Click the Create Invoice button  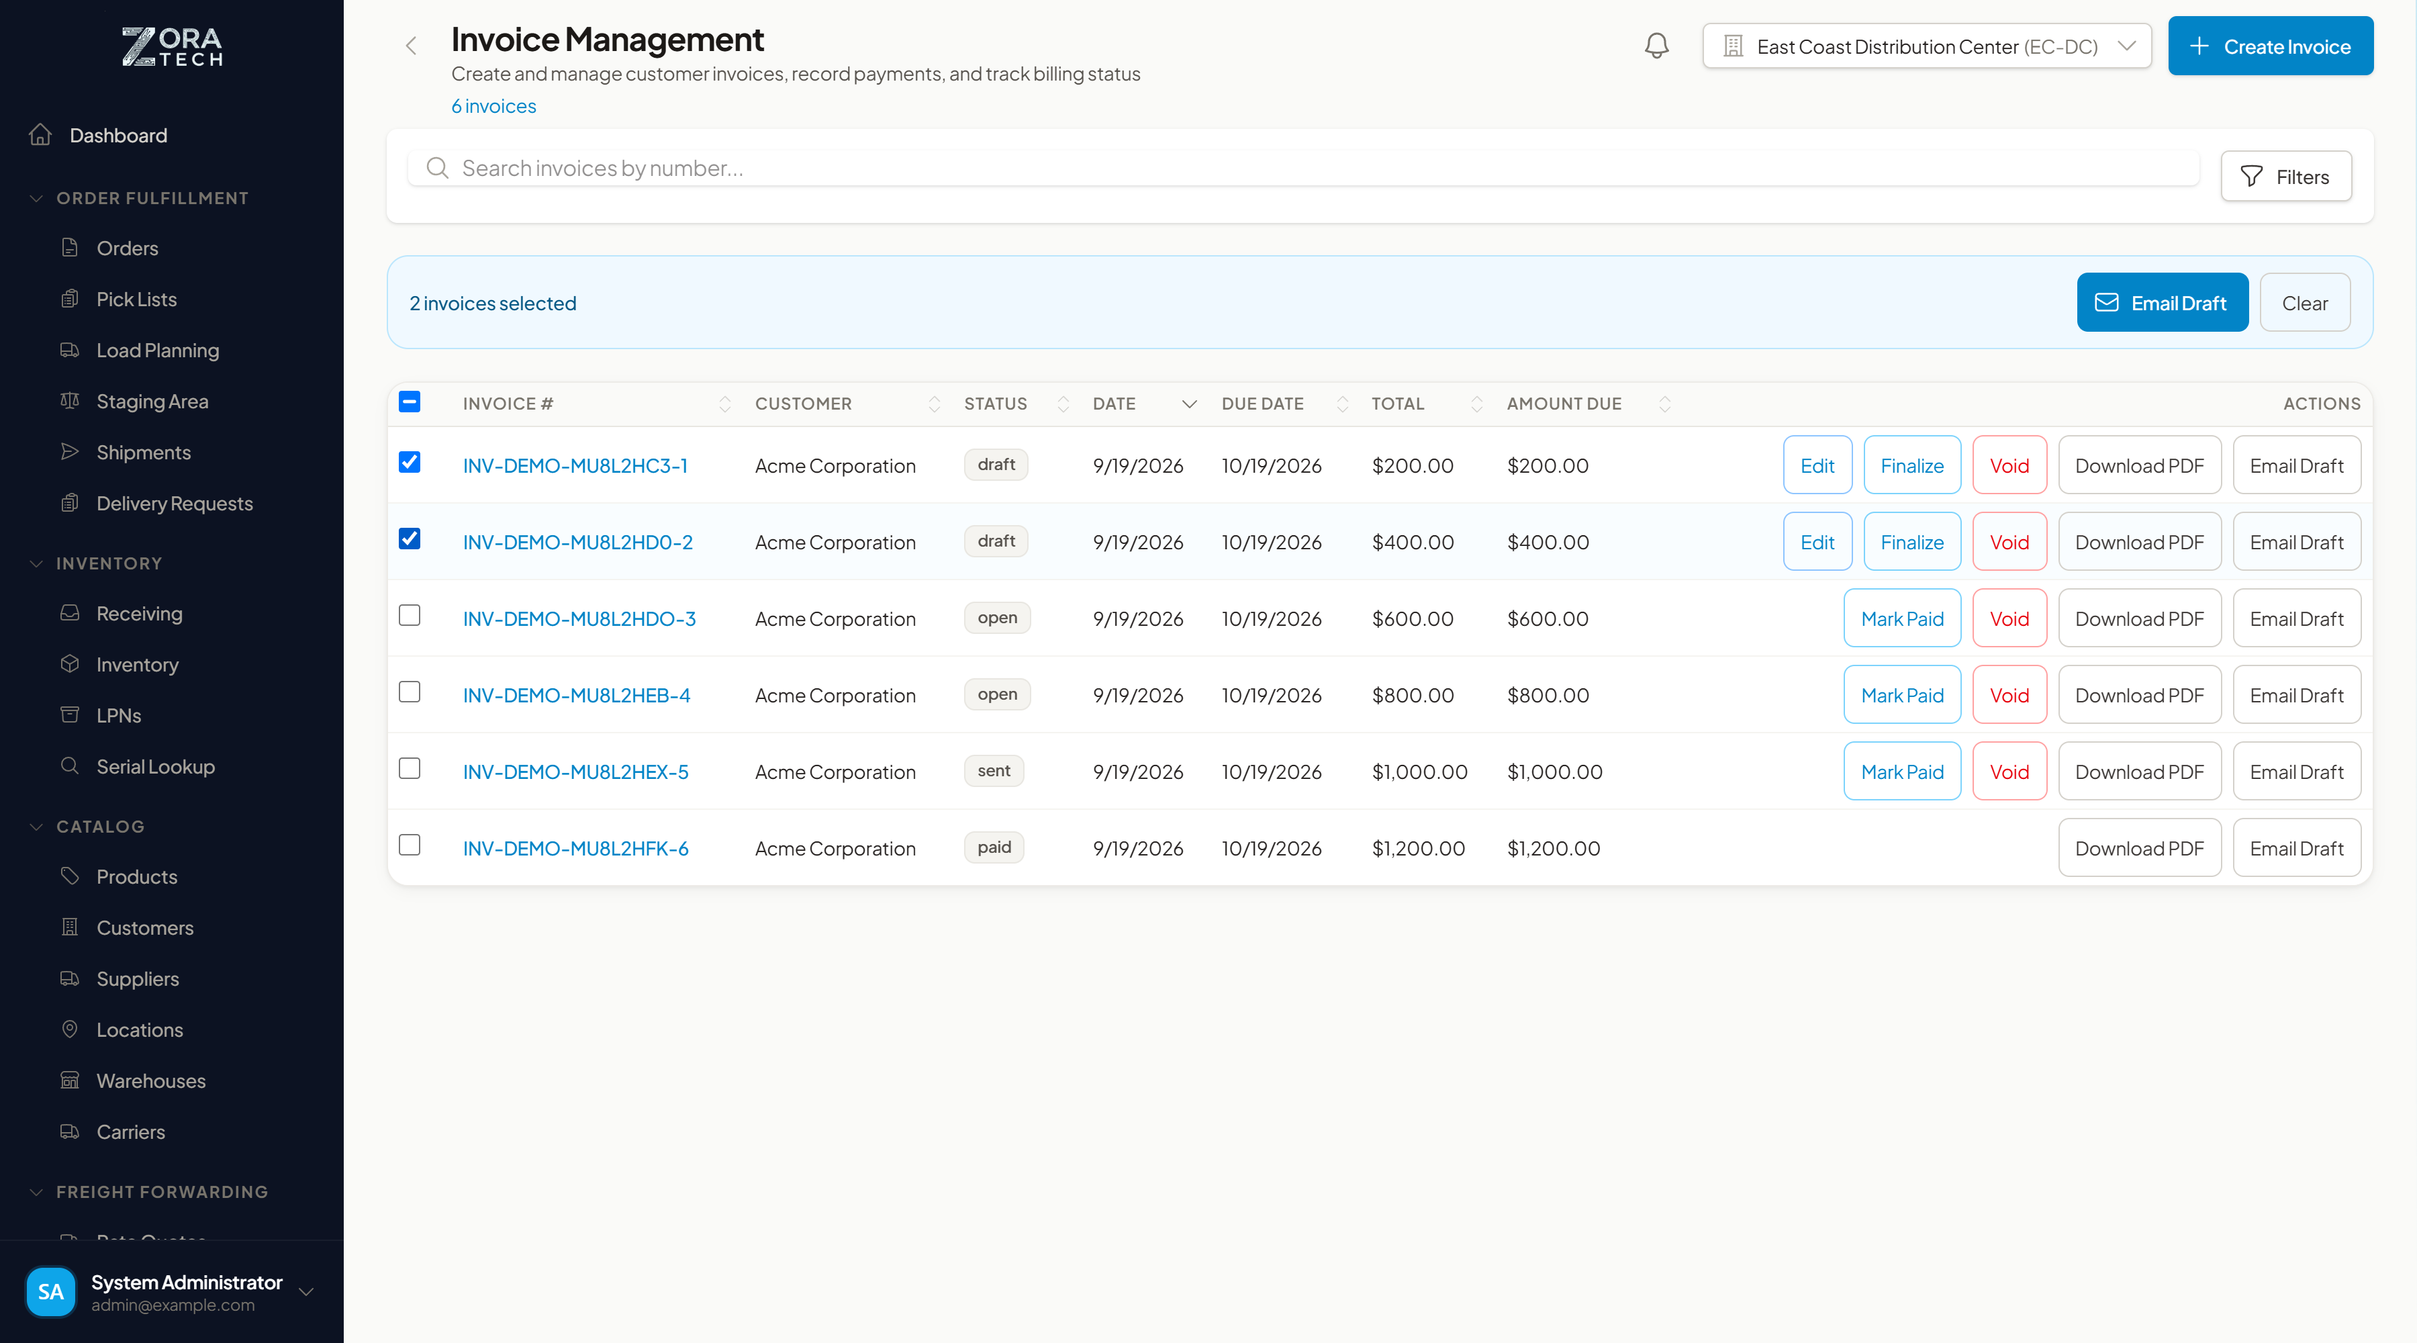click(2270, 46)
